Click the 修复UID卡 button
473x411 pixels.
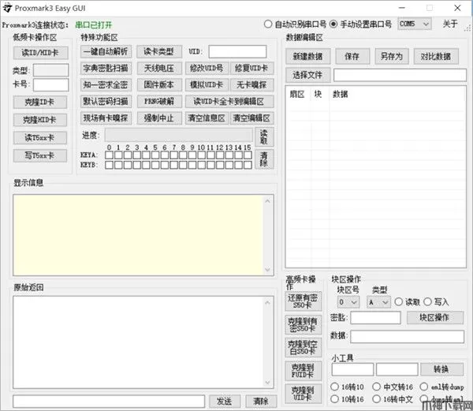pyautogui.click(x=251, y=68)
